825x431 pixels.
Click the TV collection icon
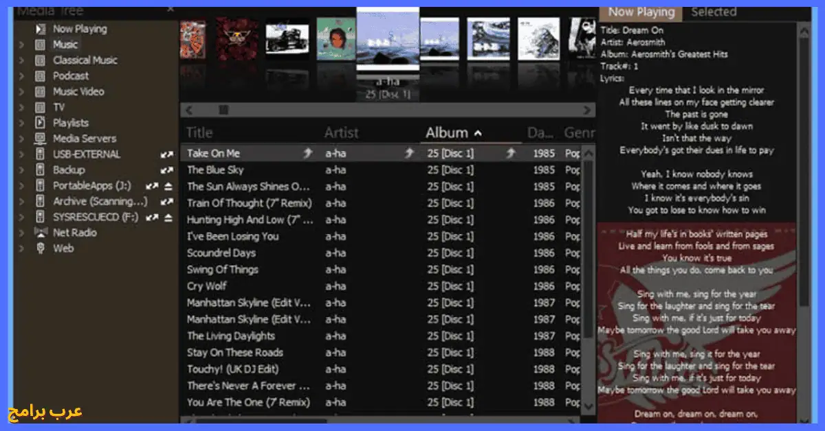[41, 107]
